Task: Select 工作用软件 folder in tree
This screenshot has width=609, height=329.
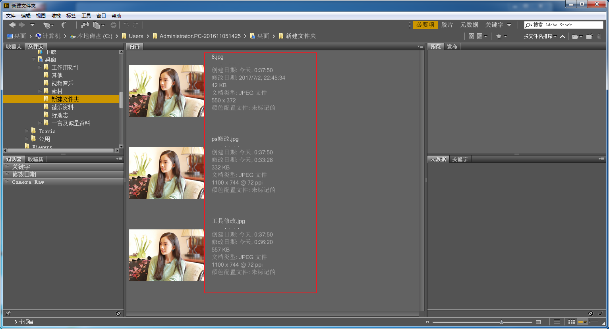Action: point(65,67)
